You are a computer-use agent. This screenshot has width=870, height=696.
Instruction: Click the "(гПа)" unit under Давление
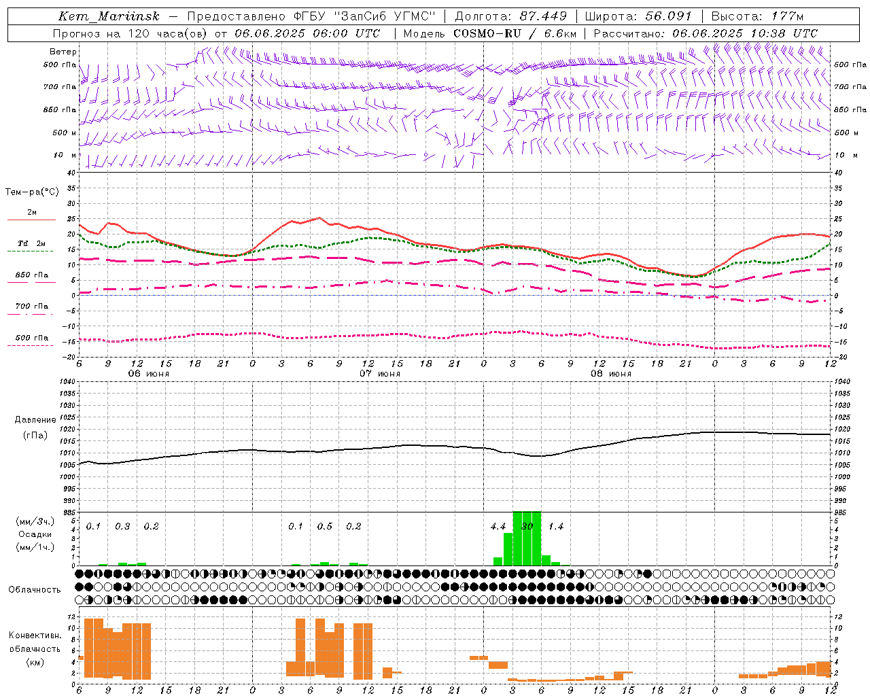(35, 436)
